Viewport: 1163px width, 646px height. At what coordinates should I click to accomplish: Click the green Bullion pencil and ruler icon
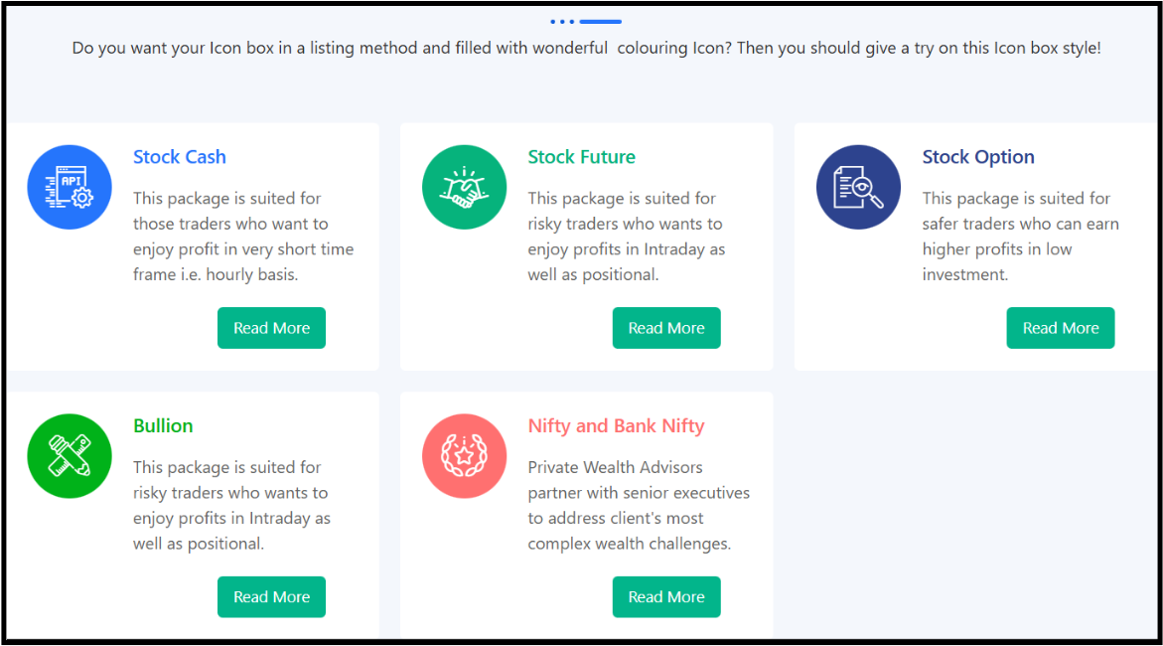coord(70,456)
